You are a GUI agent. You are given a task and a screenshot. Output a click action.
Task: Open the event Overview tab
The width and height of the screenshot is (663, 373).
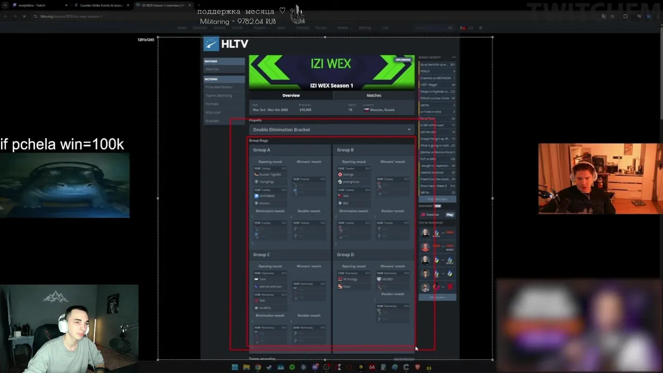pyautogui.click(x=291, y=95)
